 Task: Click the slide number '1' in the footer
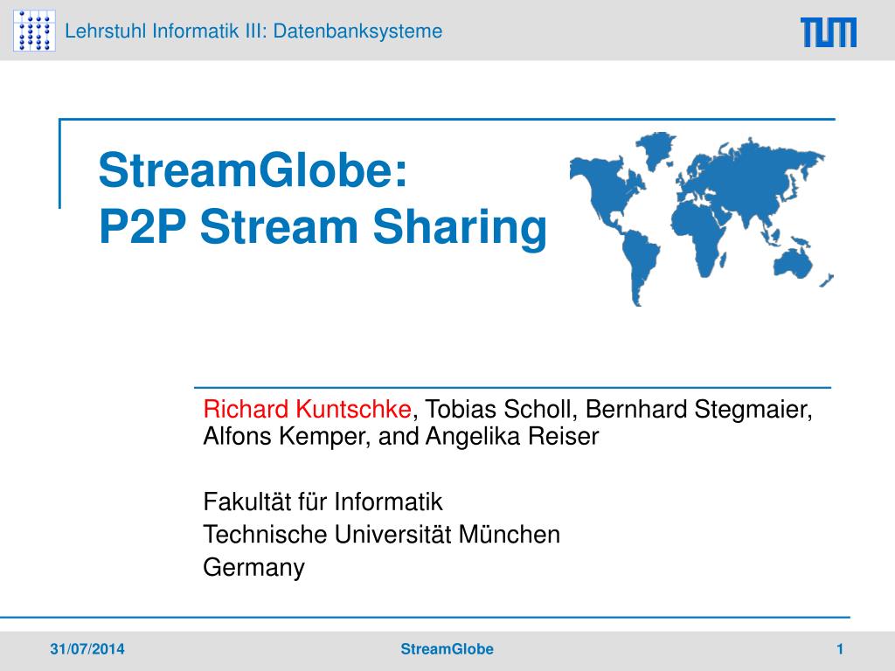pos(840,649)
